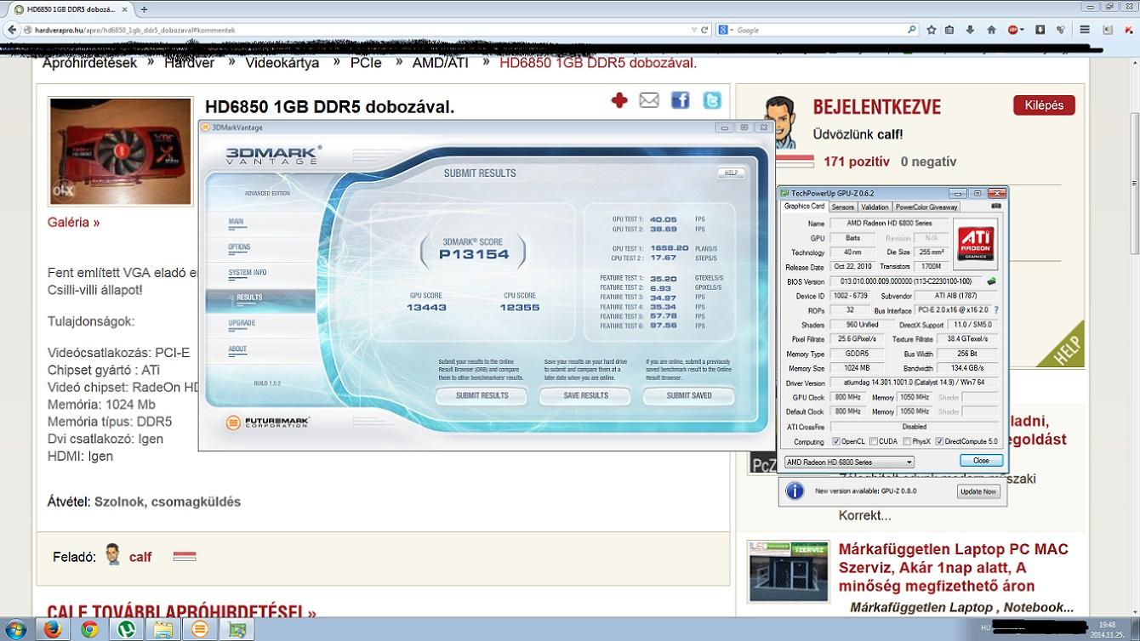Open the Firefox hamburger menu
1140x641 pixels.
click(1085, 30)
